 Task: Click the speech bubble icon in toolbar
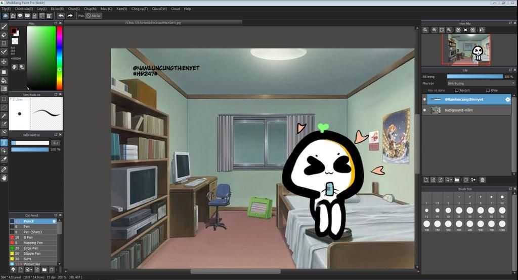coord(20,16)
